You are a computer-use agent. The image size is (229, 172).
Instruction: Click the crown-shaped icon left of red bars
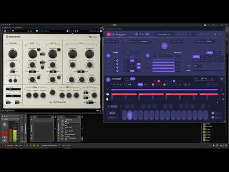click(x=107, y=94)
